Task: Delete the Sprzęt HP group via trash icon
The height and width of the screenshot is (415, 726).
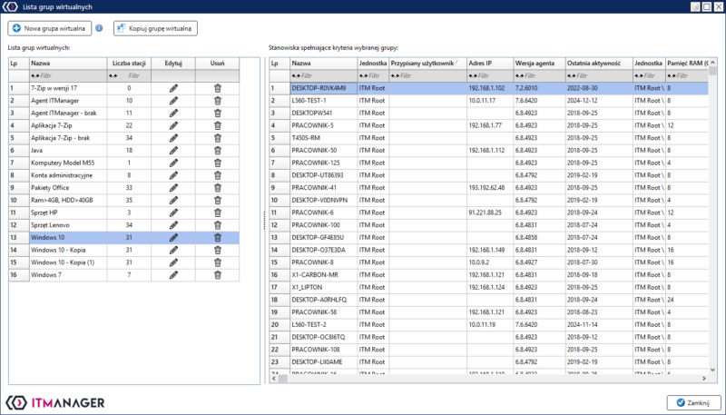Action: pos(217,212)
